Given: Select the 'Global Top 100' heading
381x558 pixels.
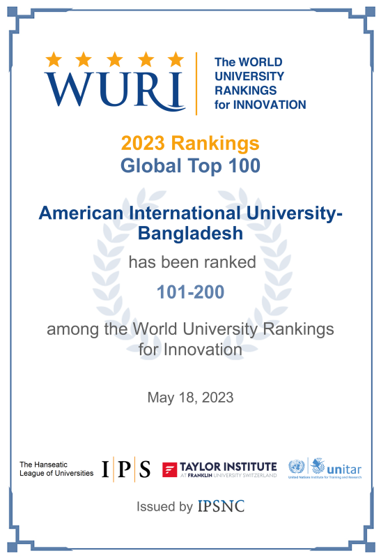Looking at the screenshot, I should (190, 166).
